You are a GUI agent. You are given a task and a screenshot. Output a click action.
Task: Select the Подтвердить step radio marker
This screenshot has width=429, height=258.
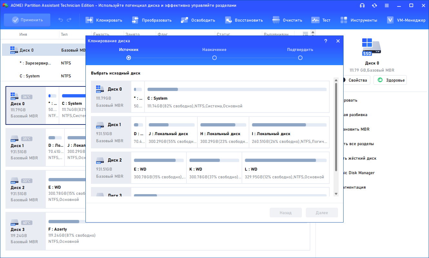click(300, 58)
